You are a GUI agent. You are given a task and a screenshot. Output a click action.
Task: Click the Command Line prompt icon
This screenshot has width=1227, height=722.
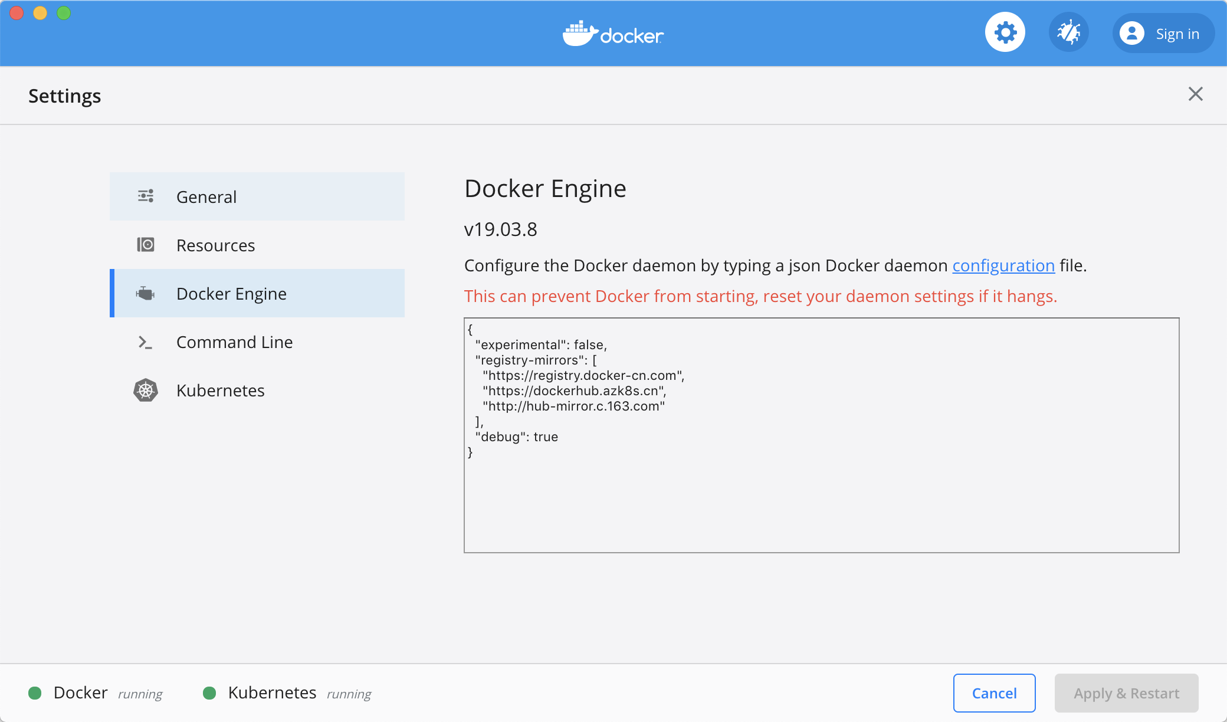pos(145,342)
